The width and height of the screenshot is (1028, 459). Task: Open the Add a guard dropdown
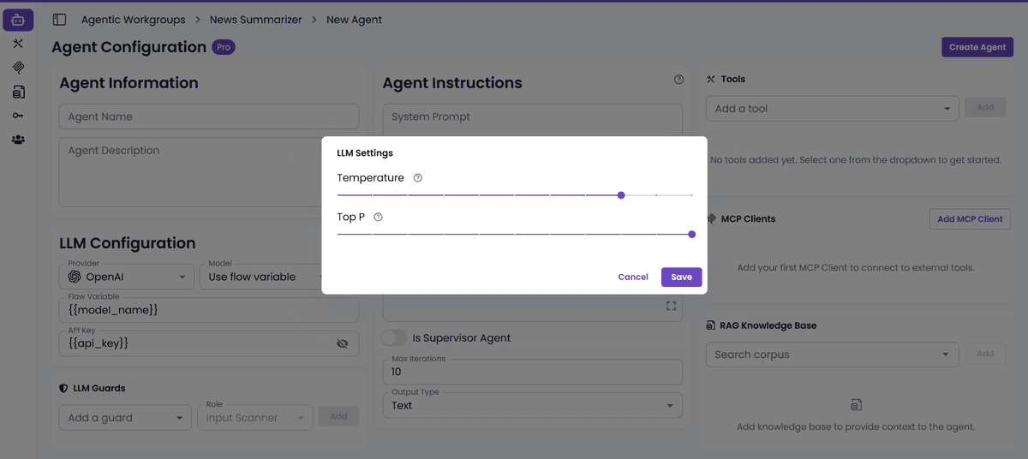124,418
